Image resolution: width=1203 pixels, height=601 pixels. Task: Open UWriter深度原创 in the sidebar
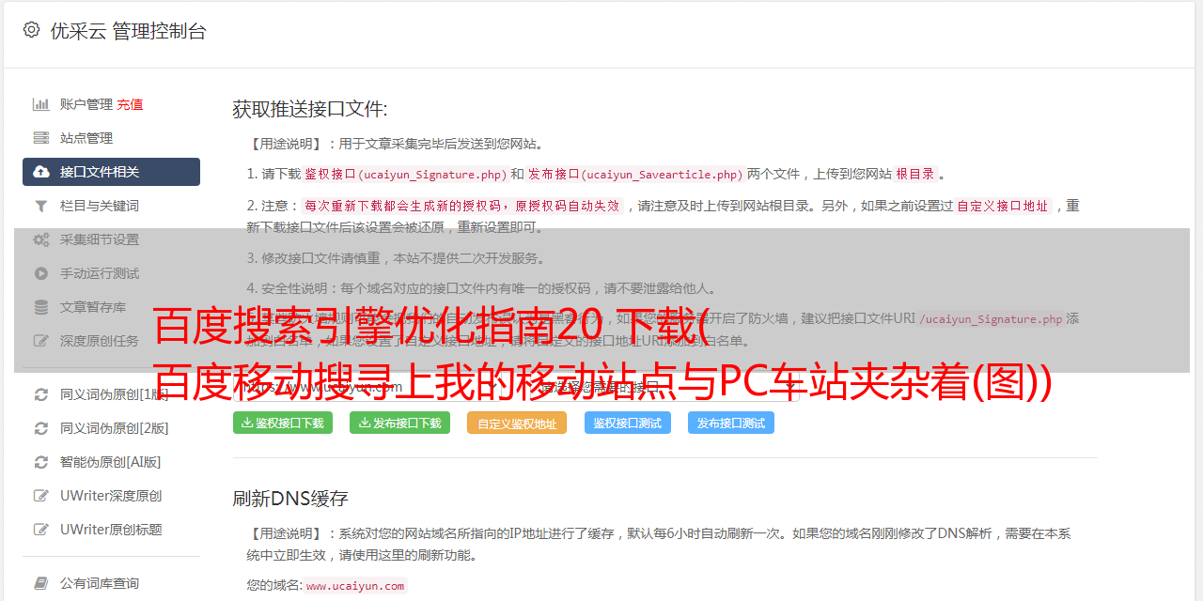click(111, 496)
